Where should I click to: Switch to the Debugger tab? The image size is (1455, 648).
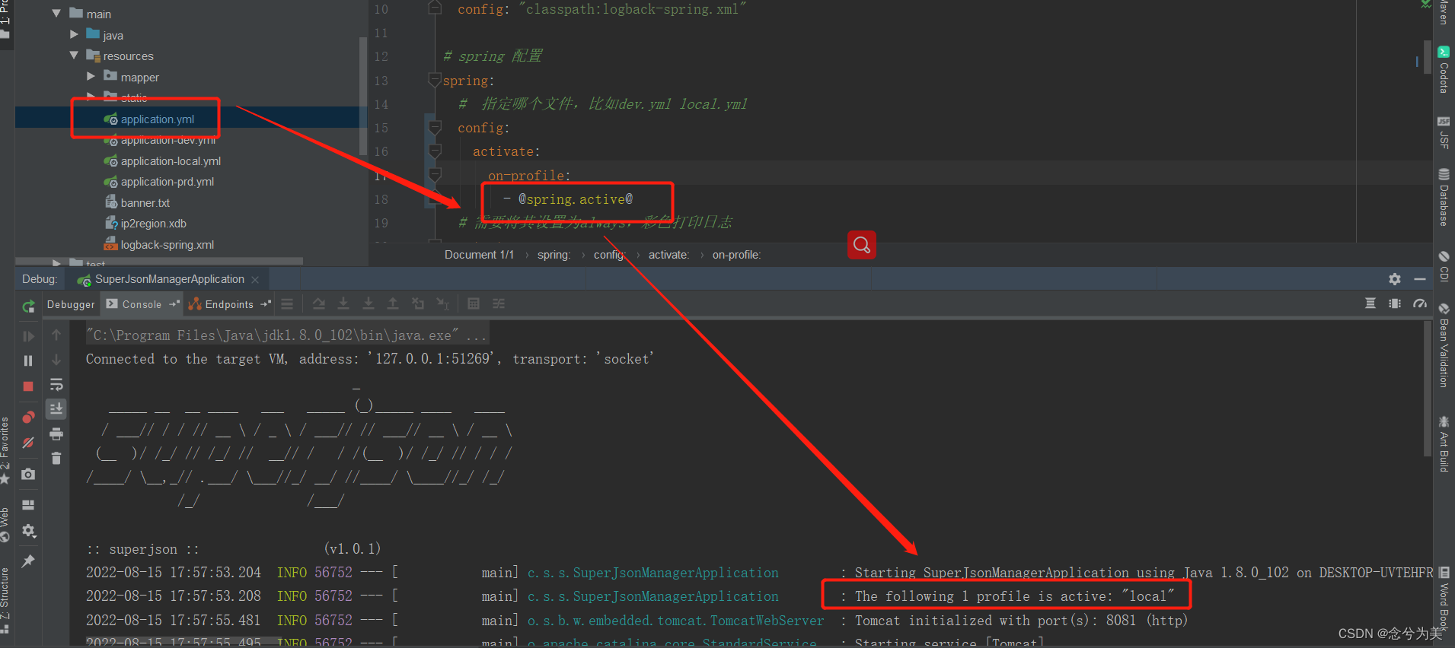click(x=71, y=304)
